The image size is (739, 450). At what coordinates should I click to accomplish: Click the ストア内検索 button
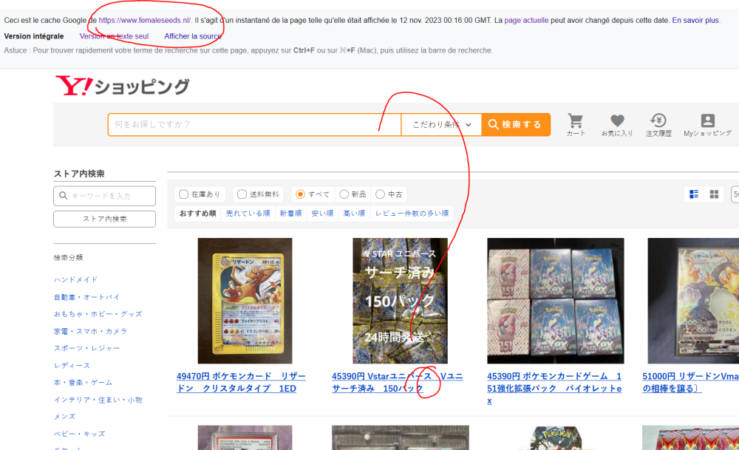[105, 219]
